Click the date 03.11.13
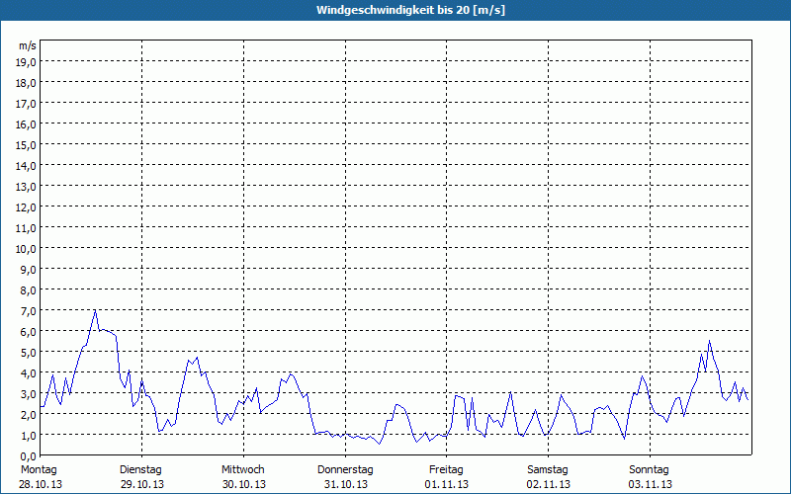The height and width of the screenshot is (494, 791). [651, 484]
